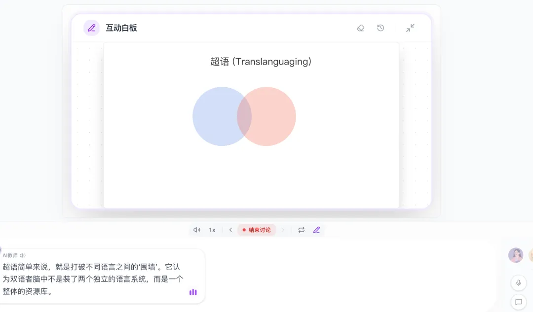Open the female avatar profile picture
The image size is (533, 312).
pyautogui.click(x=516, y=255)
